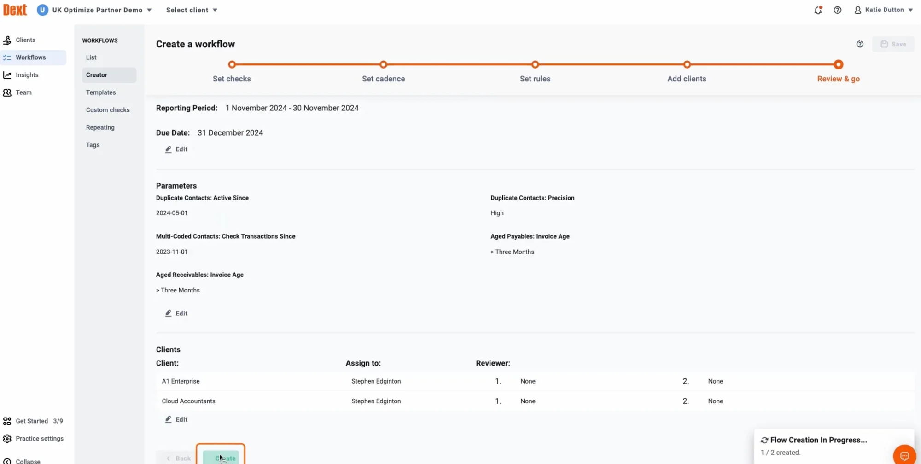The width and height of the screenshot is (921, 464).
Task: Open Custom checks menu item
Action: tap(108, 110)
